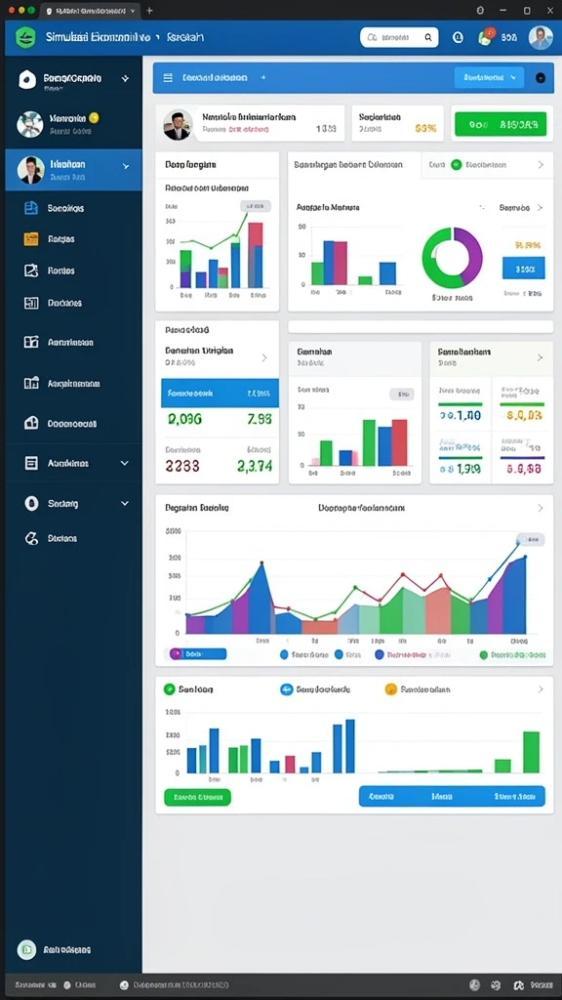Click the green button below bottom bar chart
The image size is (562, 1000).
pyautogui.click(x=197, y=797)
